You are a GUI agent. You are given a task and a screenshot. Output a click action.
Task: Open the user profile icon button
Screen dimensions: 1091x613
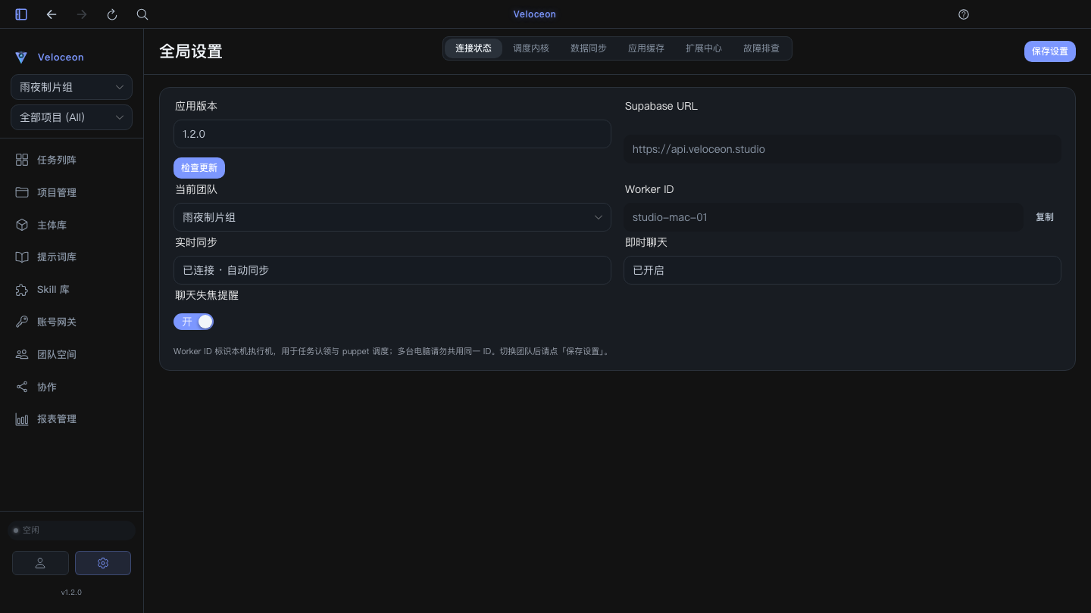click(40, 563)
